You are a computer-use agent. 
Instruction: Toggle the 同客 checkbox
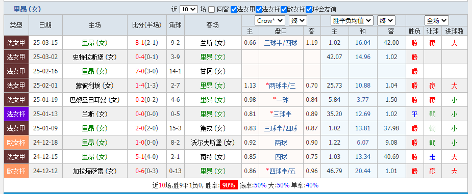212,9
